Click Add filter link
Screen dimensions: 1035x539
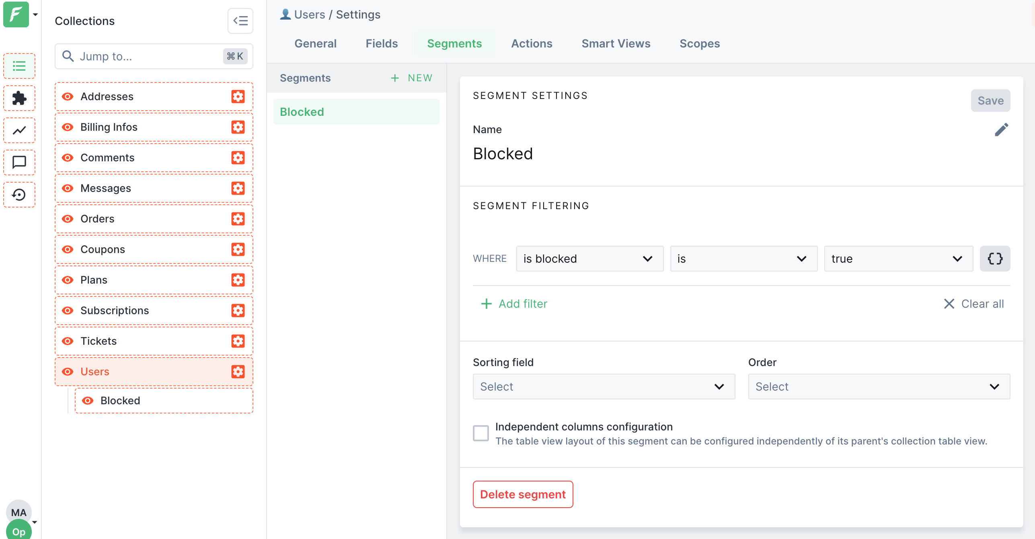(514, 304)
